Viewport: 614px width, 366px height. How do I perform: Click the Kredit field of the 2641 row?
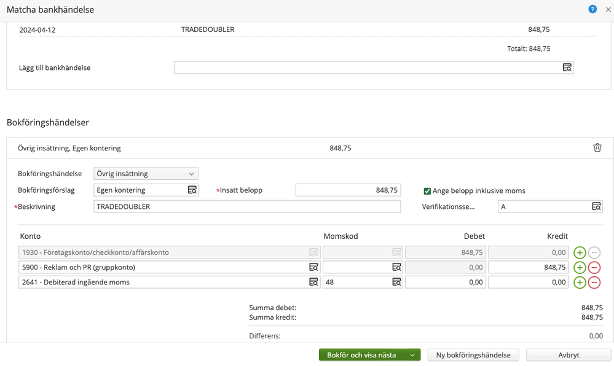click(528, 282)
